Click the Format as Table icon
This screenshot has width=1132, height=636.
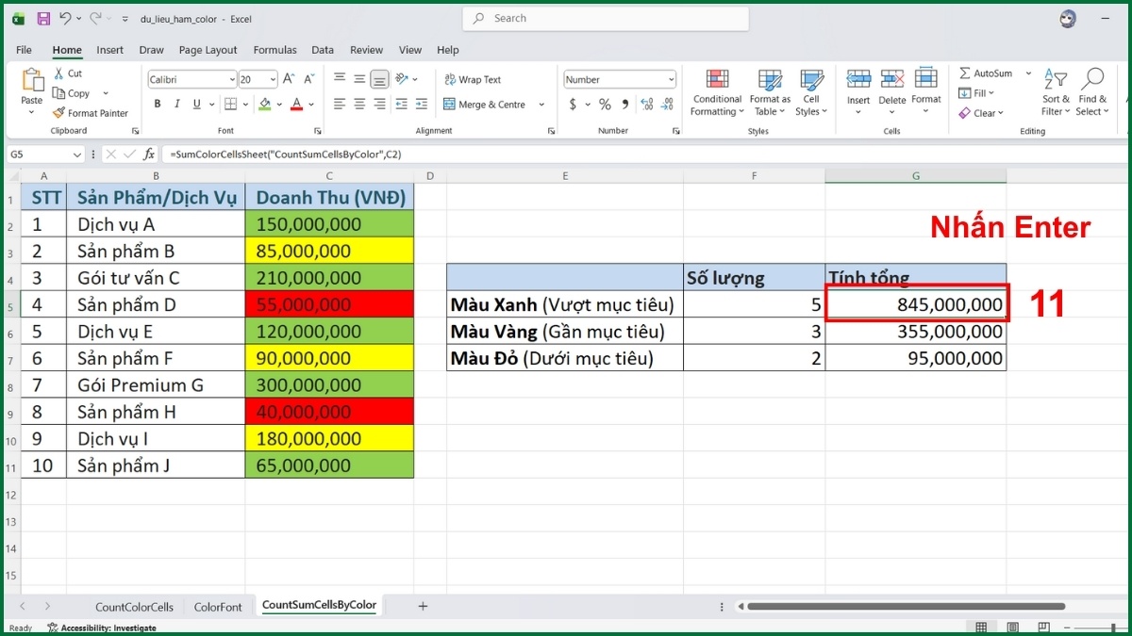[x=771, y=92]
